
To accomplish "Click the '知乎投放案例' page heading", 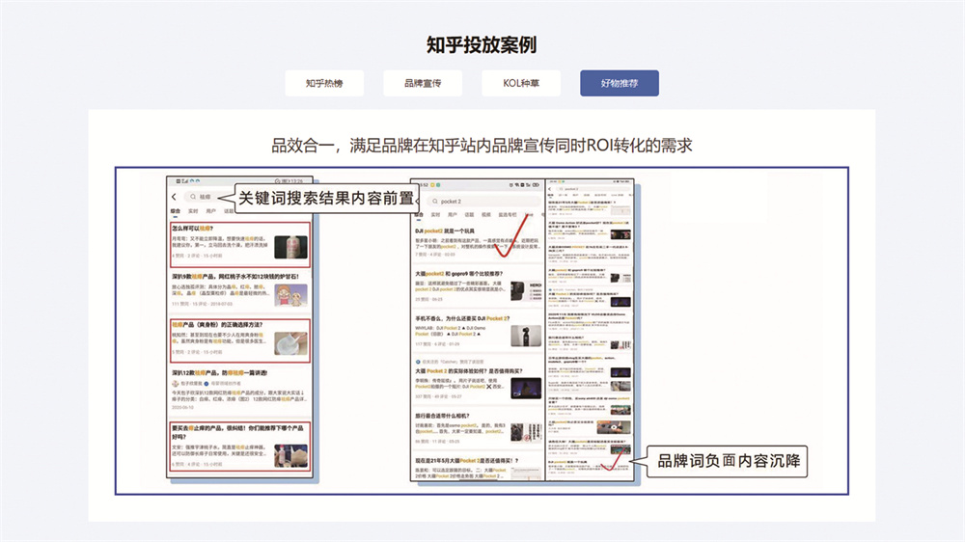I will click(482, 45).
